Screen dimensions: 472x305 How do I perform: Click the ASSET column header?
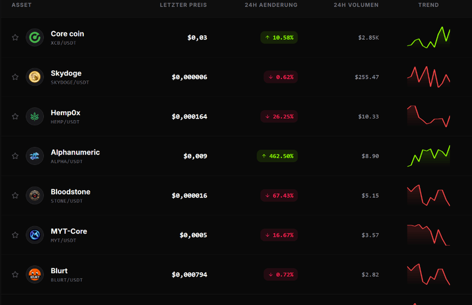(x=22, y=5)
